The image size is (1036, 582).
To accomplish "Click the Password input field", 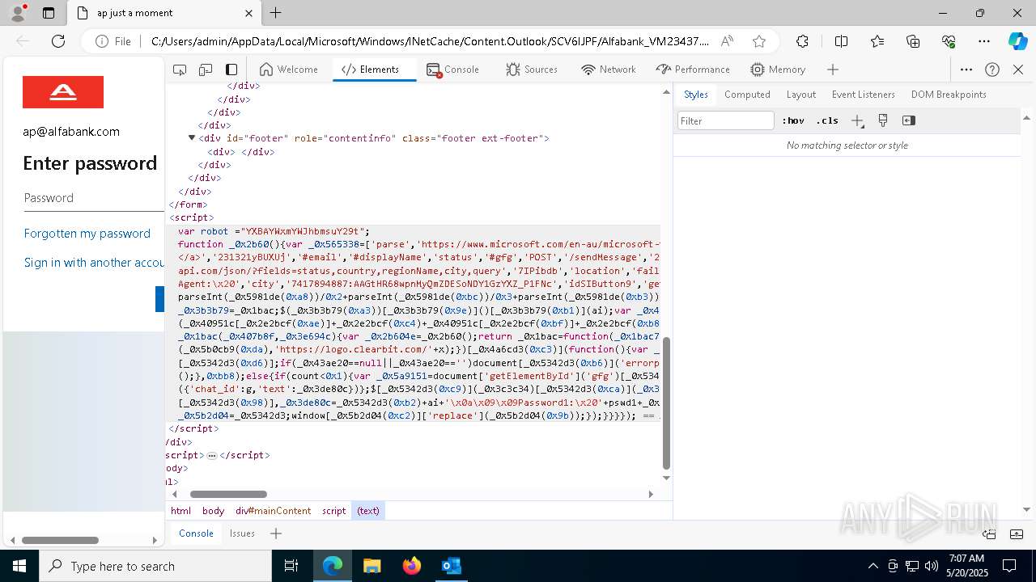I will click(x=93, y=198).
